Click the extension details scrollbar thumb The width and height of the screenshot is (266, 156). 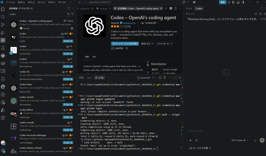148,65
